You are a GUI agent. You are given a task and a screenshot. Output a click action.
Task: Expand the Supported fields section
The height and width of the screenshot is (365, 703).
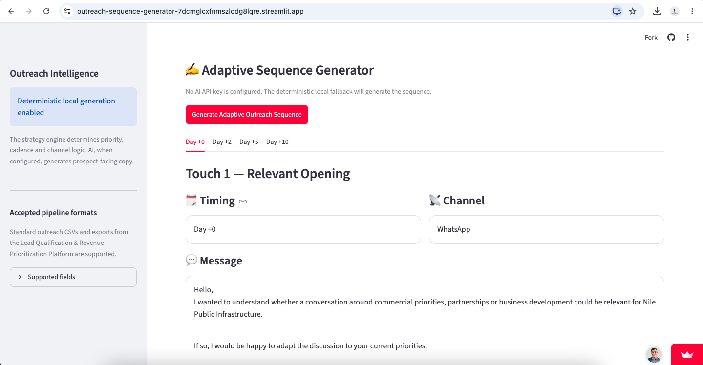73,277
